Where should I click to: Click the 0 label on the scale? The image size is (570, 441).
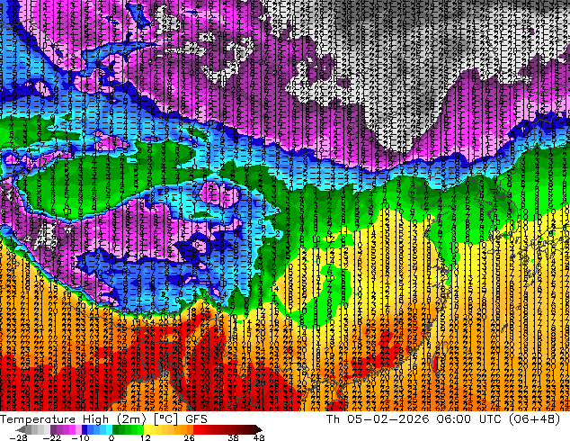click(x=111, y=437)
